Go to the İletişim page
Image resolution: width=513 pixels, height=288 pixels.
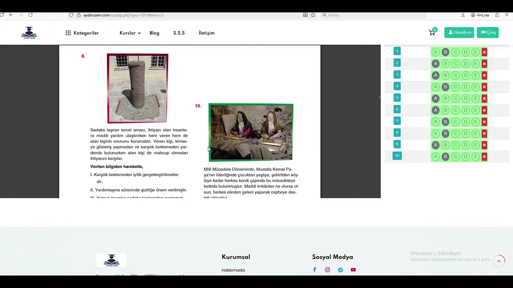[x=206, y=33]
